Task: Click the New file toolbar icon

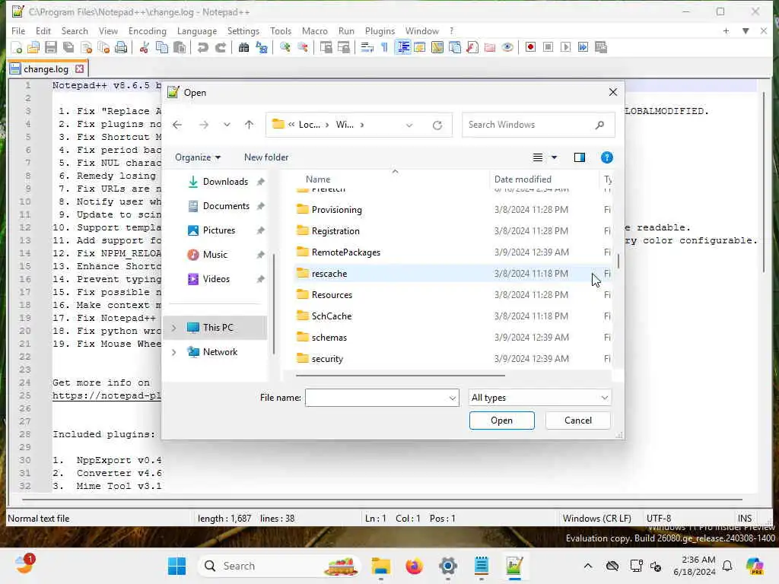Action: 16,48
